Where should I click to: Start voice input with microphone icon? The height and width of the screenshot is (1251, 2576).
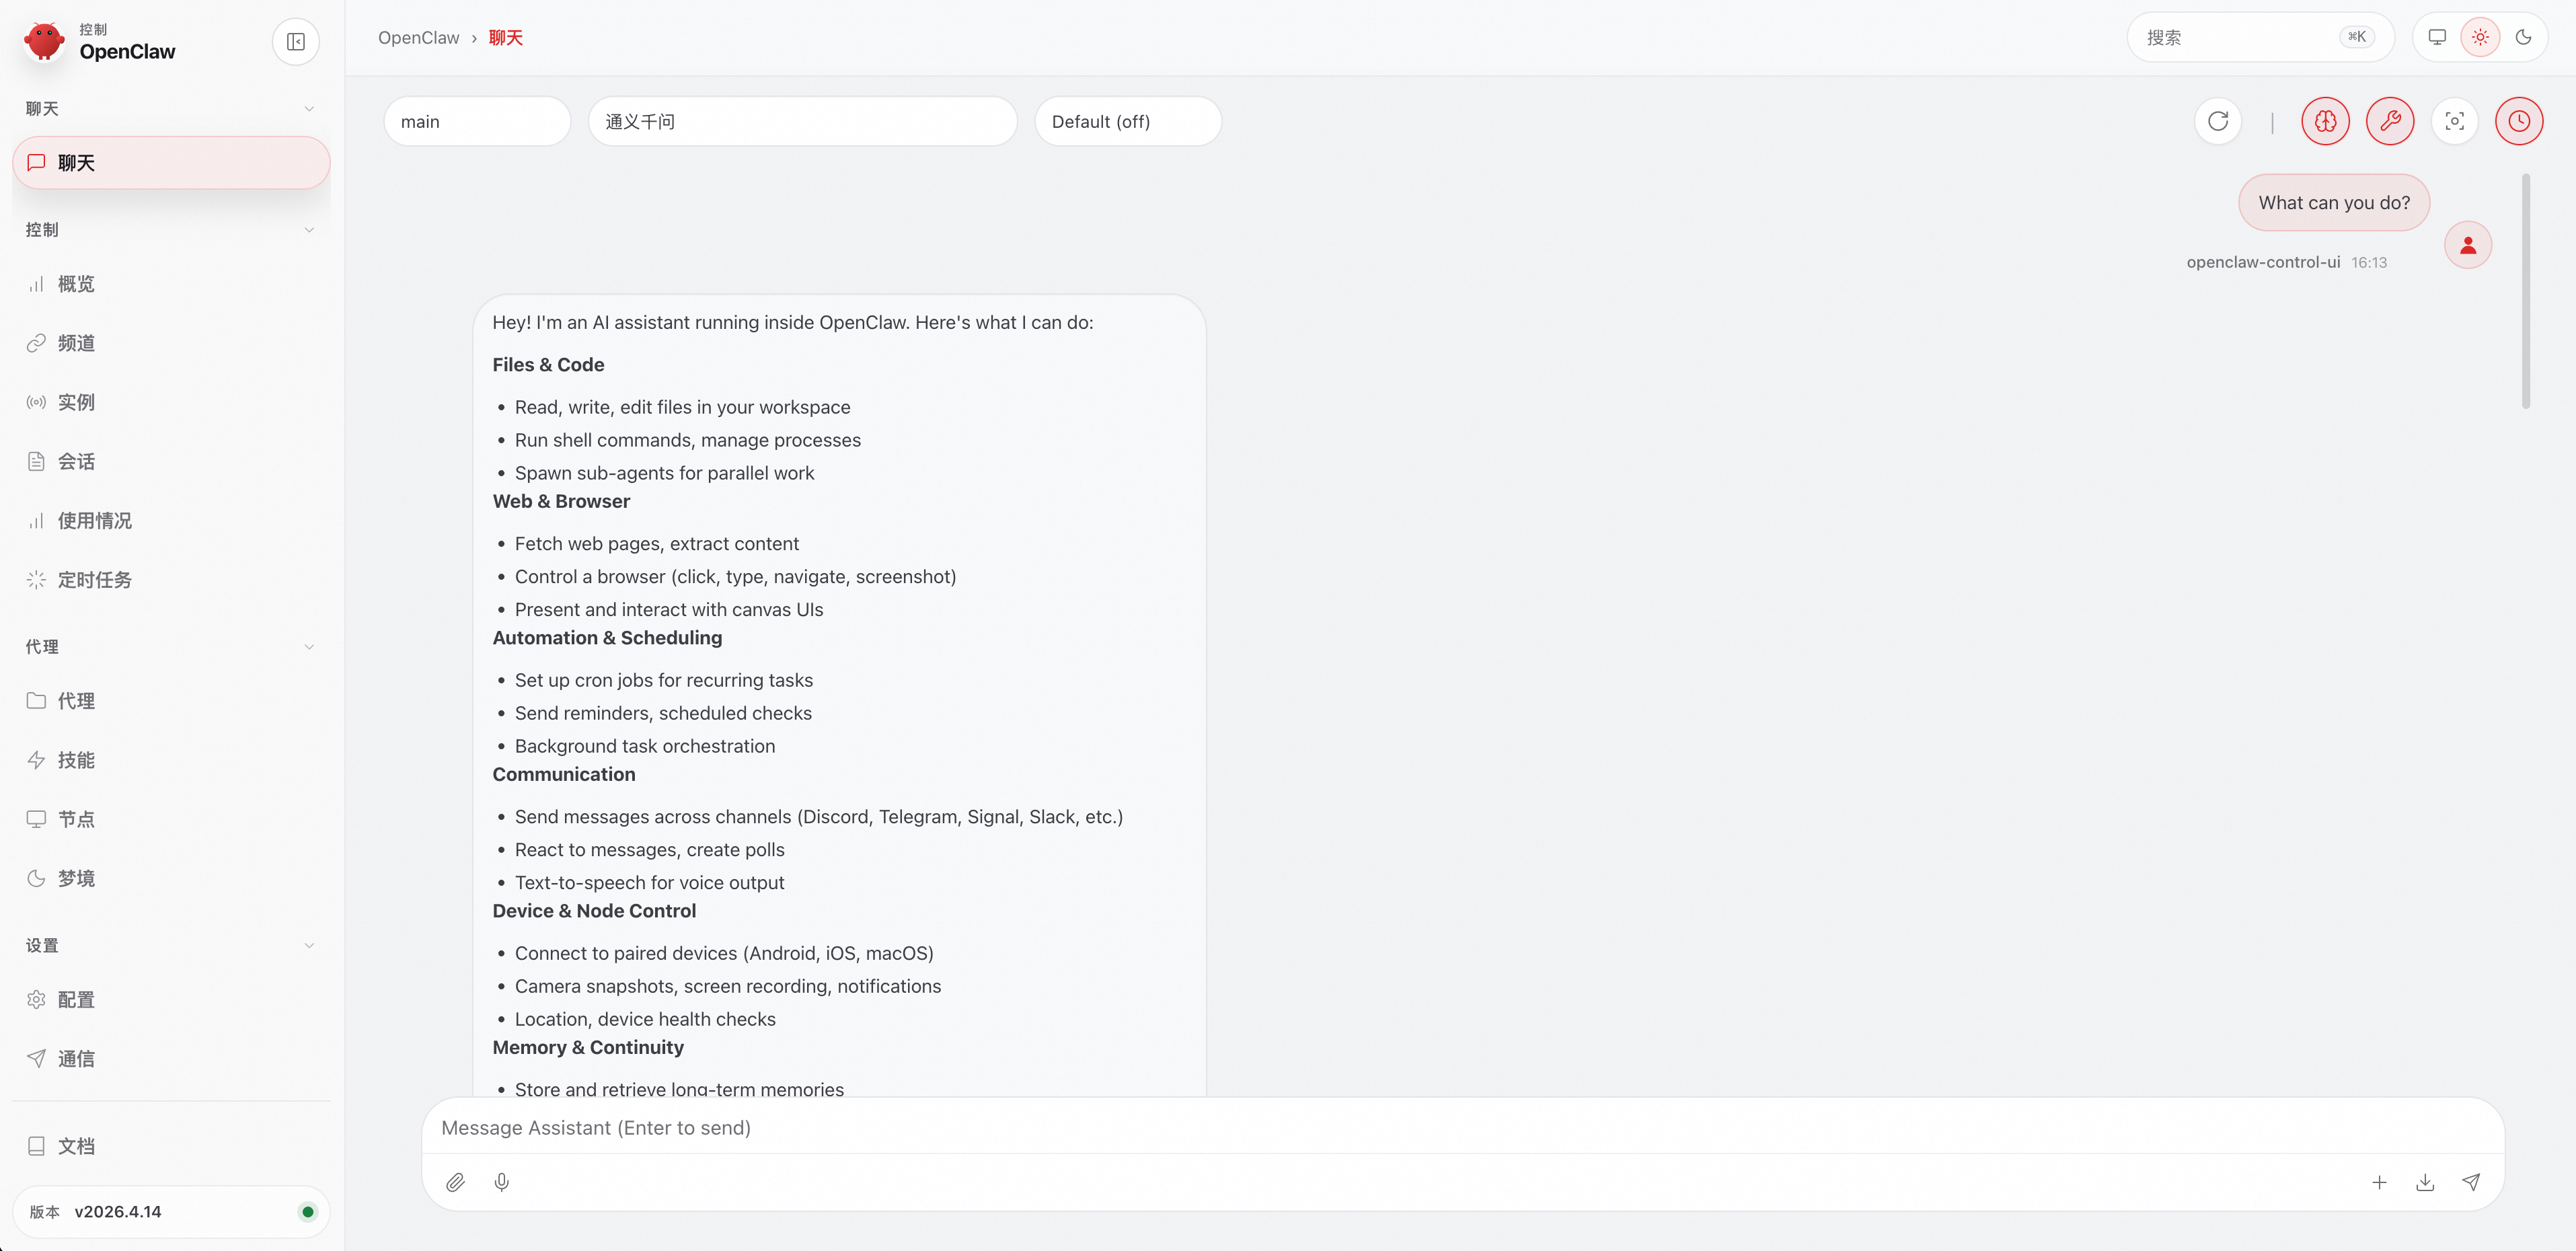point(502,1182)
